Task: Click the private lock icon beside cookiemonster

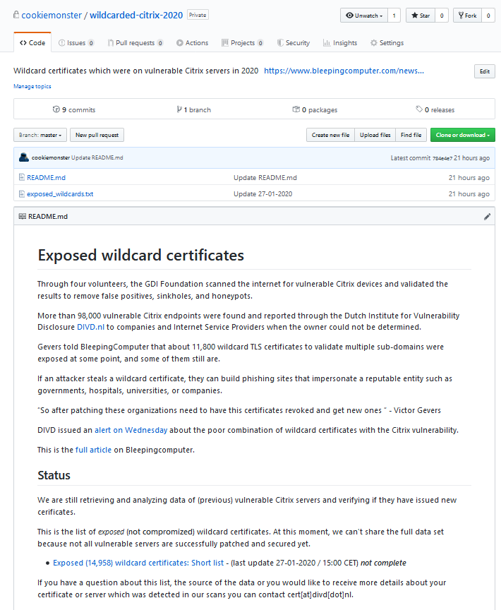Action: [16, 15]
